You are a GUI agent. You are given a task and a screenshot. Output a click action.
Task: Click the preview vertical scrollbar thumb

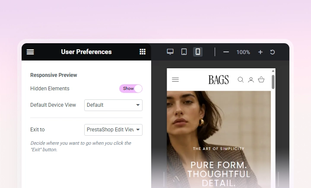(273, 82)
